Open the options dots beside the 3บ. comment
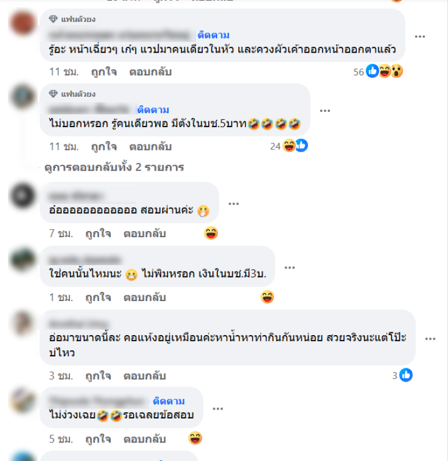 pos(290,267)
